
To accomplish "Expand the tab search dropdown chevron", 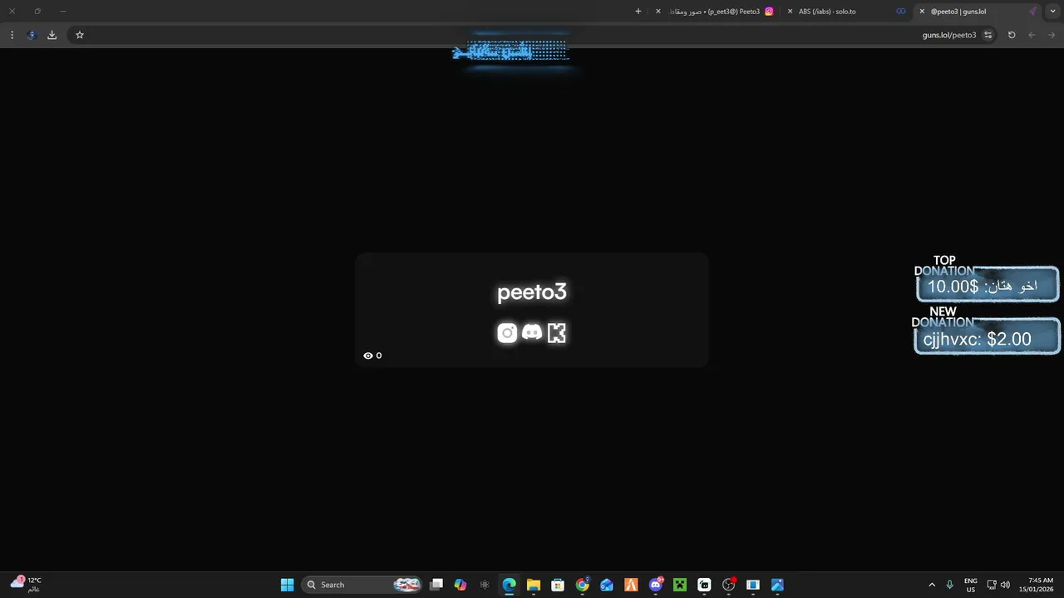I will 1052,12.
